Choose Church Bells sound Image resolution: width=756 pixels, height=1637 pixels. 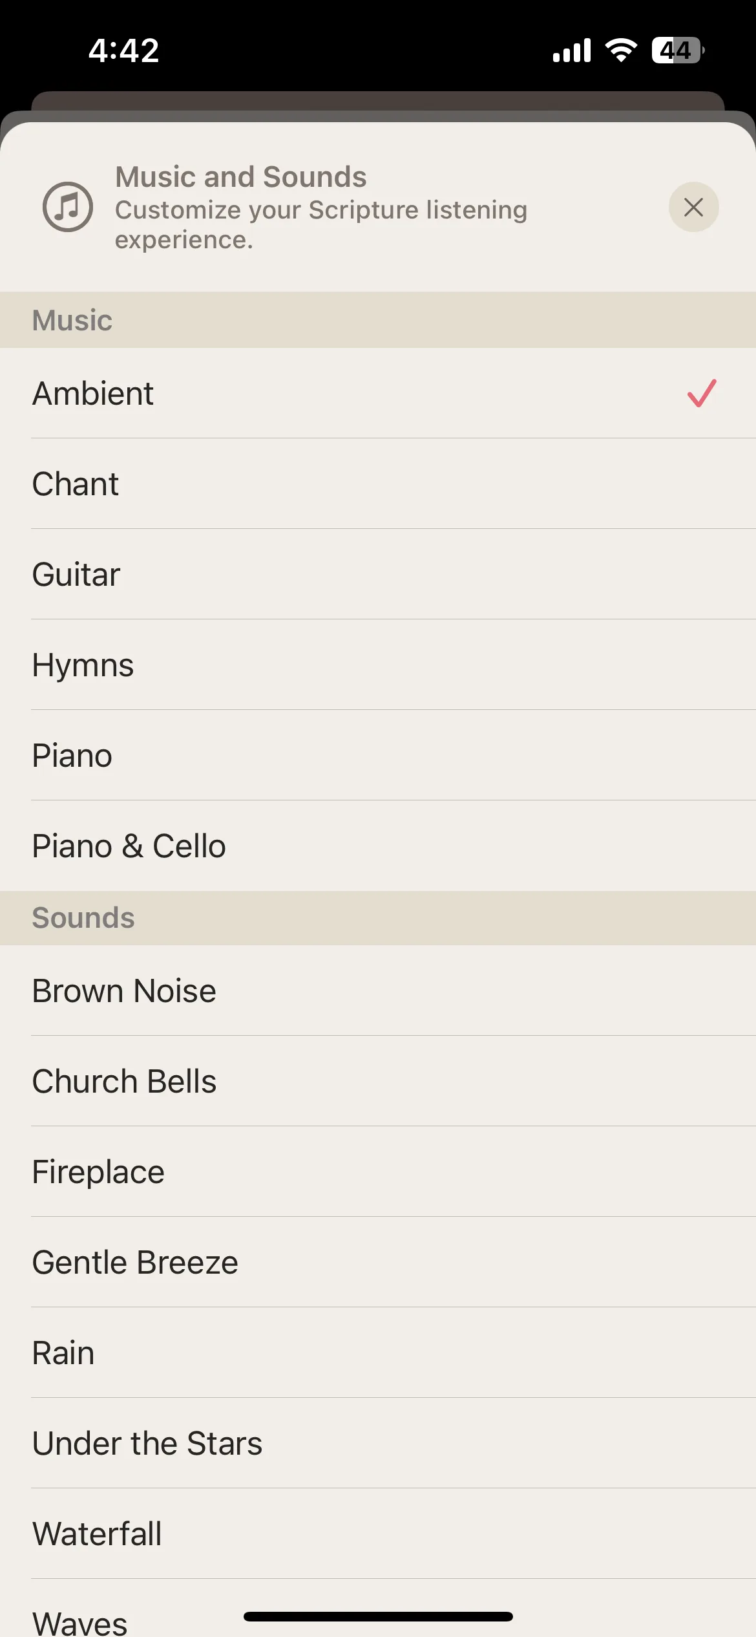pyautogui.click(x=378, y=1081)
